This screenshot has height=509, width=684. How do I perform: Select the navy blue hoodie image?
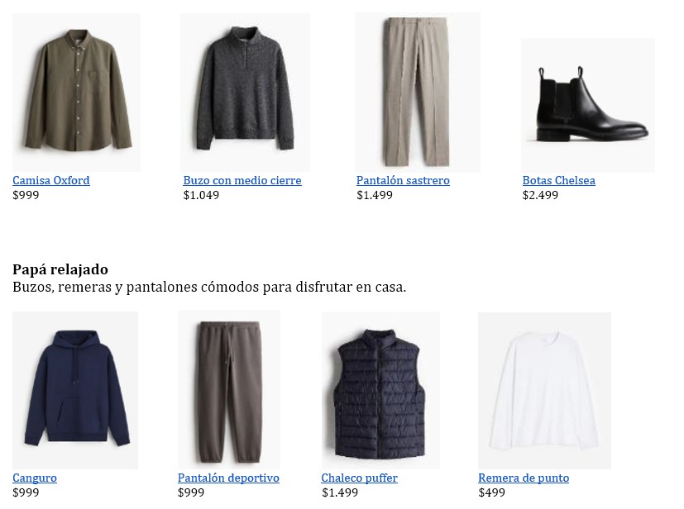click(75, 390)
